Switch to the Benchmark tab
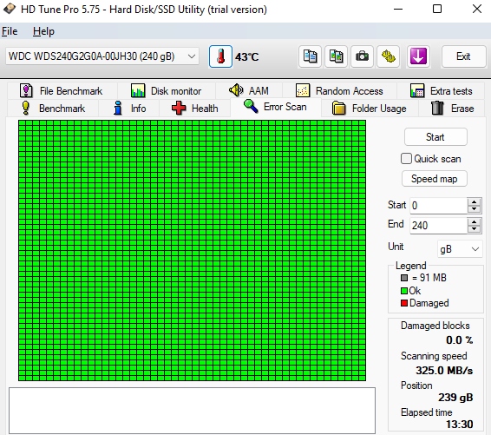491x435 pixels. [x=53, y=109]
